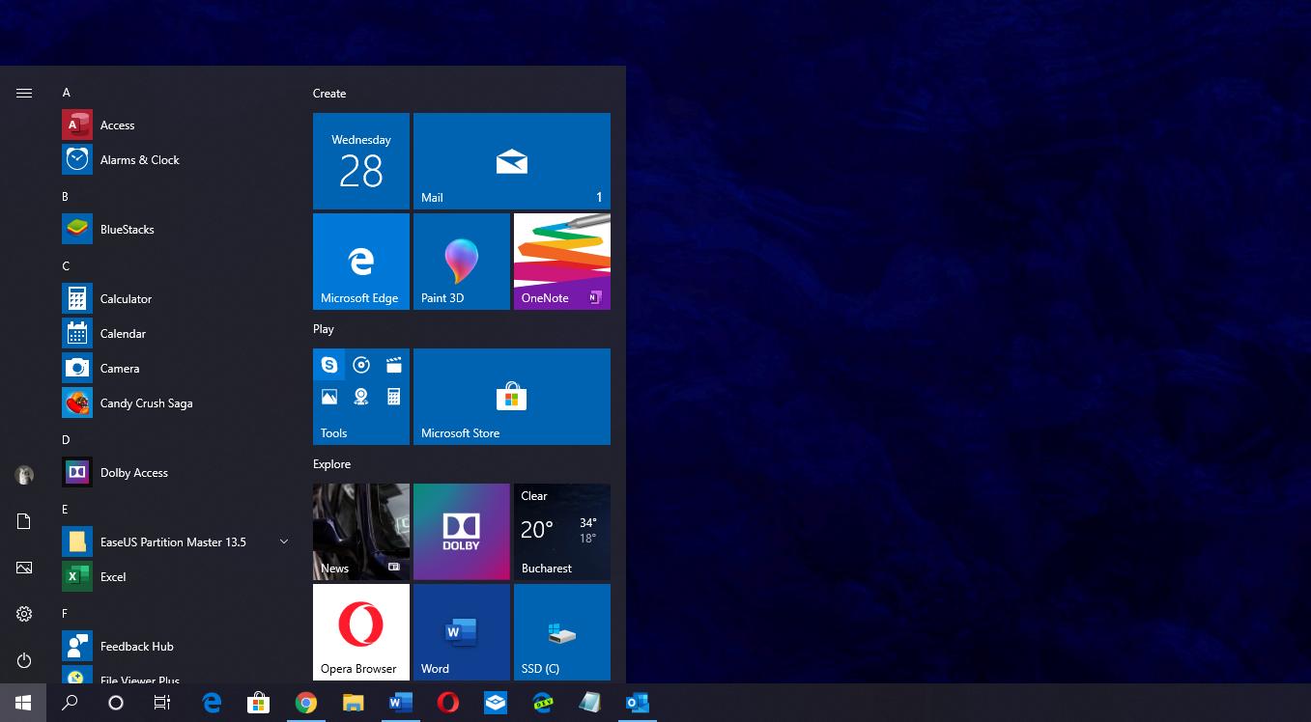Open Edge Dev from the taskbar
The height and width of the screenshot is (722, 1311).
coord(542,703)
